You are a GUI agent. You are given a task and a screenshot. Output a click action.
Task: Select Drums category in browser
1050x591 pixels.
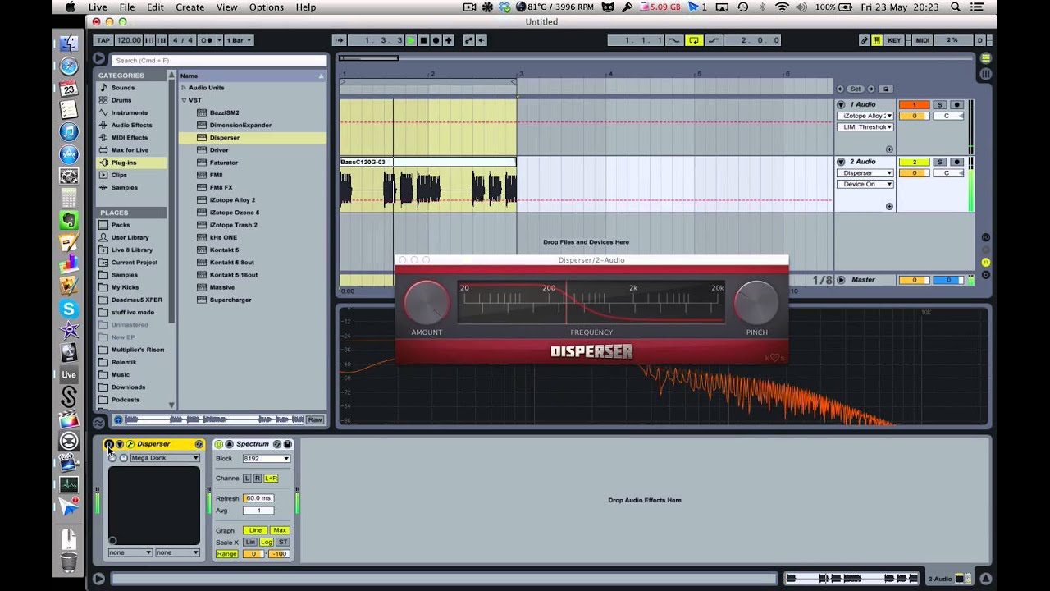121,100
